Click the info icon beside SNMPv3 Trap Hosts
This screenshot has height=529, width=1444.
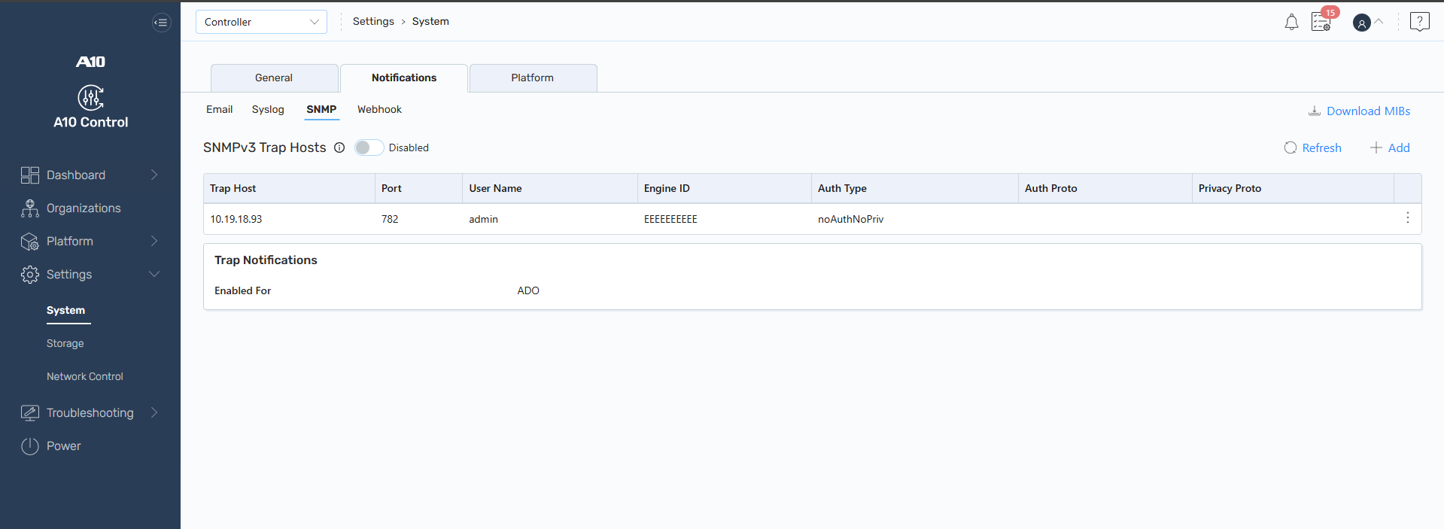pyautogui.click(x=339, y=148)
